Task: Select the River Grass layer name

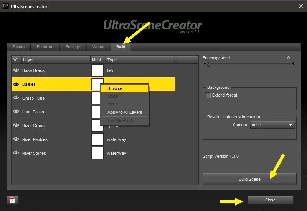Action: [33, 126]
